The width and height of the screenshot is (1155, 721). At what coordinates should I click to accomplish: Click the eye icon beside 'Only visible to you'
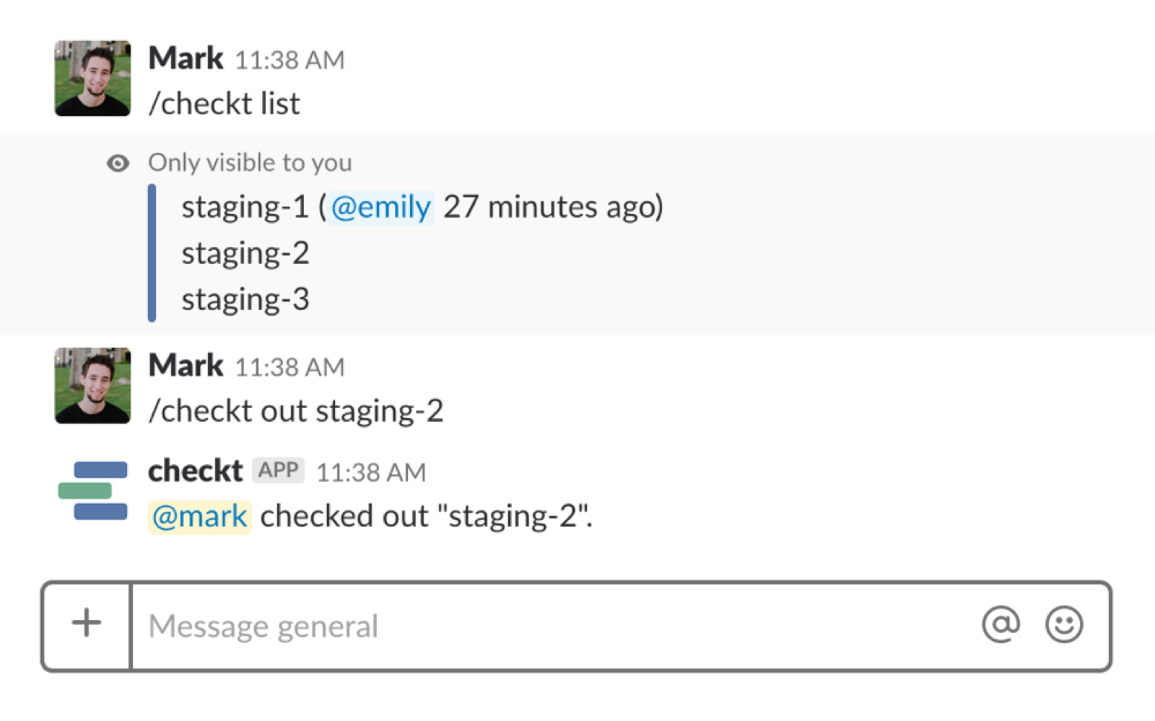[118, 164]
